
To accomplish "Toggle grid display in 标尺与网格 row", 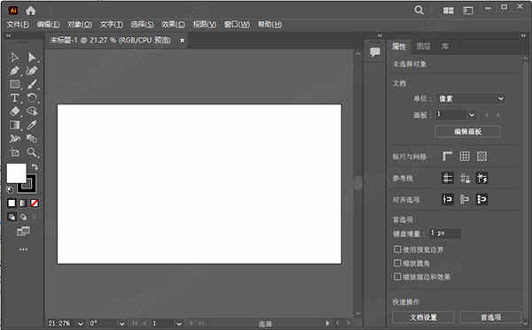I will coord(465,157).
